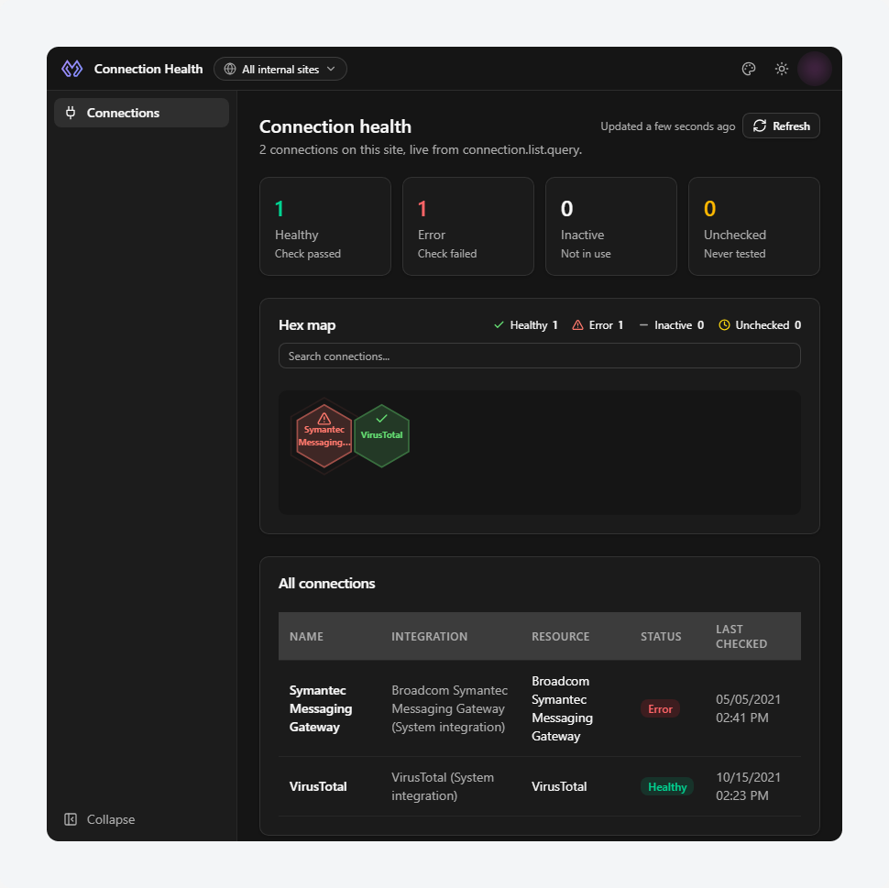Click the dash Inactive legend icon
The width and height of the screenshot is (889, 888).
(x=643, y=325)
